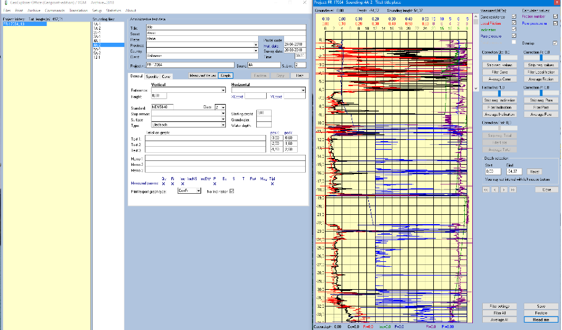Click the Project nr input field

(190, 65)
